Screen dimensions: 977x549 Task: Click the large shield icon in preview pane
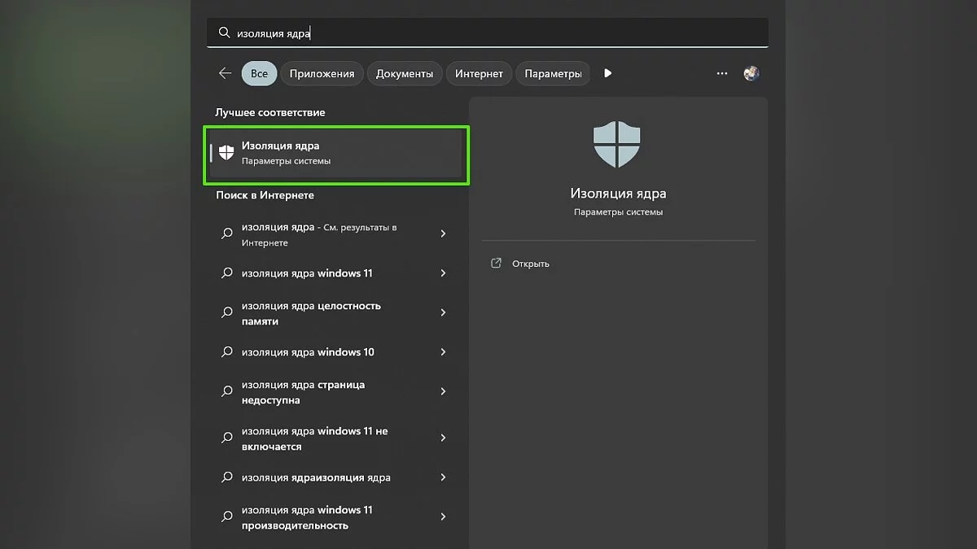[617, 144]
